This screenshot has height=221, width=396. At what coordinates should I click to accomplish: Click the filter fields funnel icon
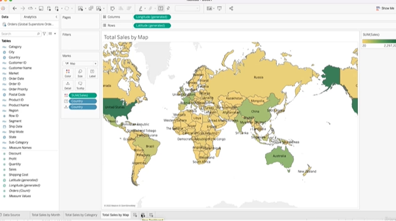[x=44, y=33]
